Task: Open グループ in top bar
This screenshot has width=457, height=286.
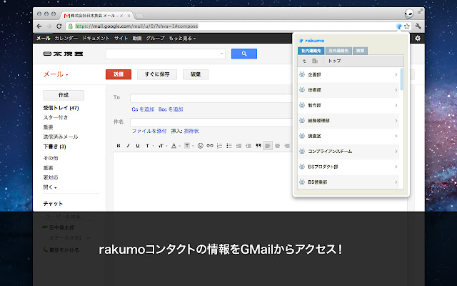Action: coord(155,38)
